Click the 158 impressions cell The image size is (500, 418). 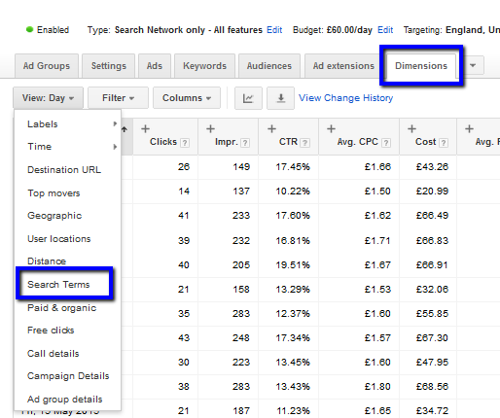[241, 290]
